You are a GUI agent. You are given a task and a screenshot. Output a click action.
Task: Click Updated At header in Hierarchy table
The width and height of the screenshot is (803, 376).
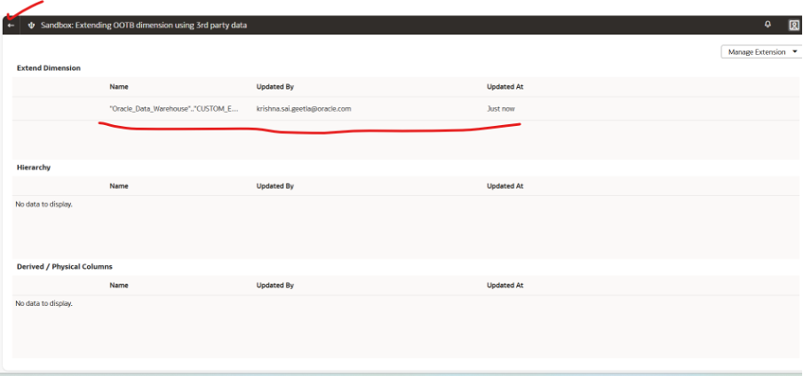505,186
